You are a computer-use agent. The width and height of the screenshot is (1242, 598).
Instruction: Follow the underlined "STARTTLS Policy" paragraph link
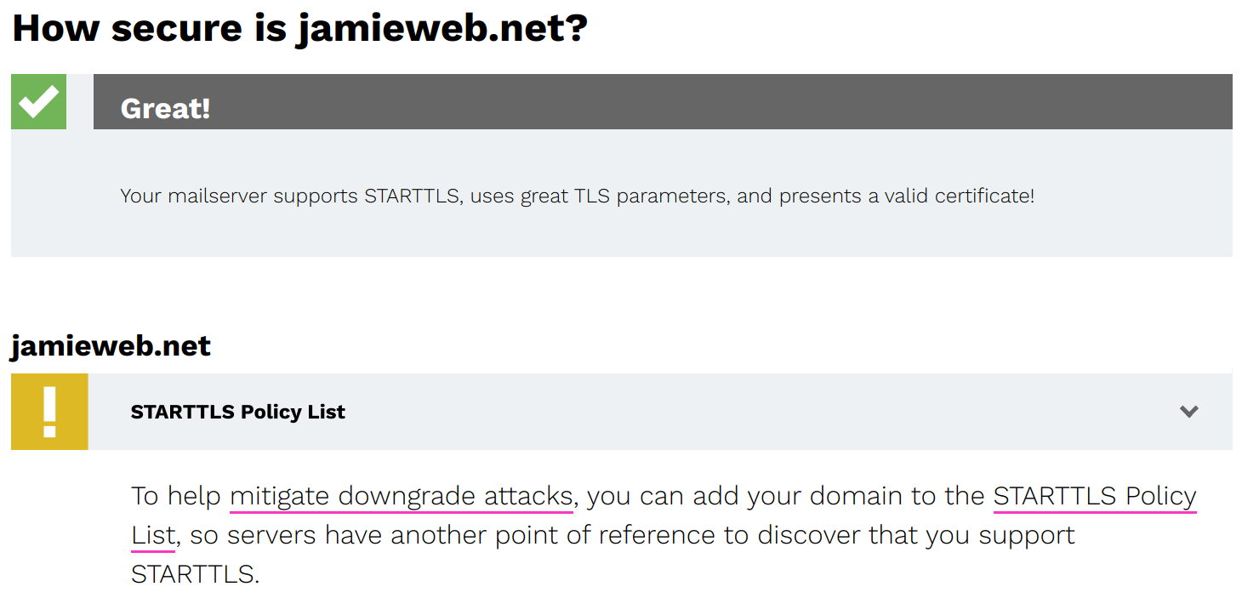point(1094,495)
